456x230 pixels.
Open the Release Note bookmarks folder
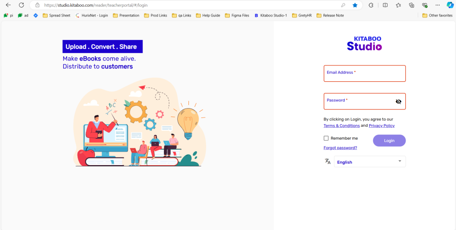point(330,16)
